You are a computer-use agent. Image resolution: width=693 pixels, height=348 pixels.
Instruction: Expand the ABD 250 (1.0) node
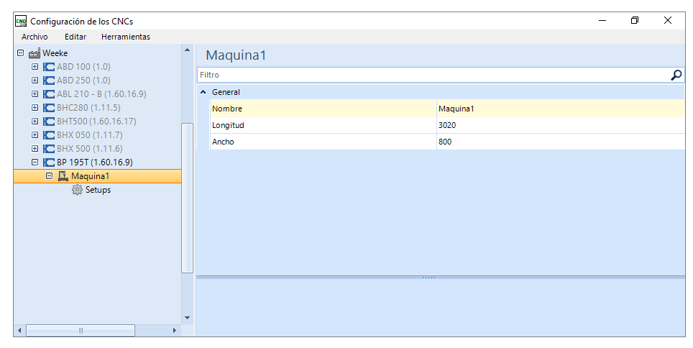click(x=35, y=81)
